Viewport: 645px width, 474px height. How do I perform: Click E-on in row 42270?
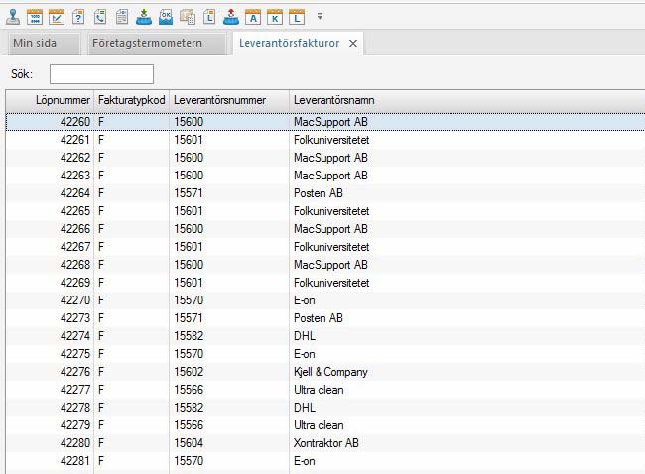coord(305,300)
